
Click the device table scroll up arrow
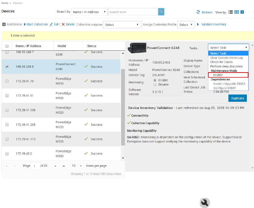coord(123,53)
